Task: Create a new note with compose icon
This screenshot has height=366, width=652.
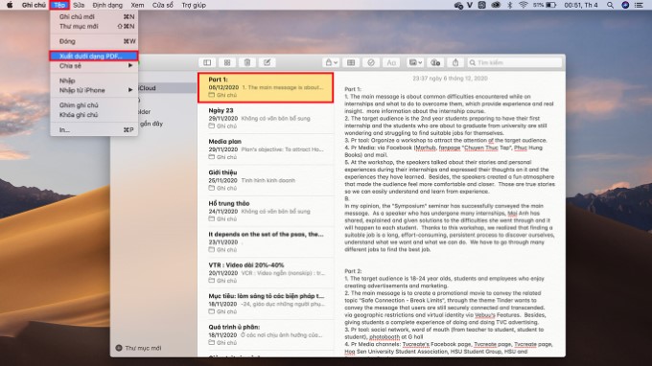Action: tap(267, 62)
